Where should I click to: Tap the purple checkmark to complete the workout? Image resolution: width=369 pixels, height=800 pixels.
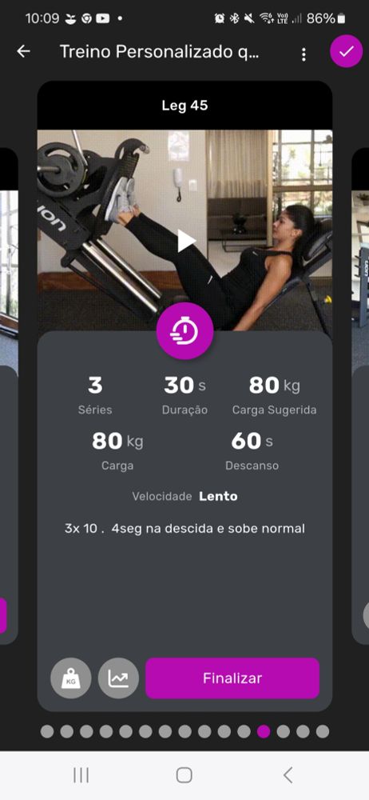coord(346,51)
